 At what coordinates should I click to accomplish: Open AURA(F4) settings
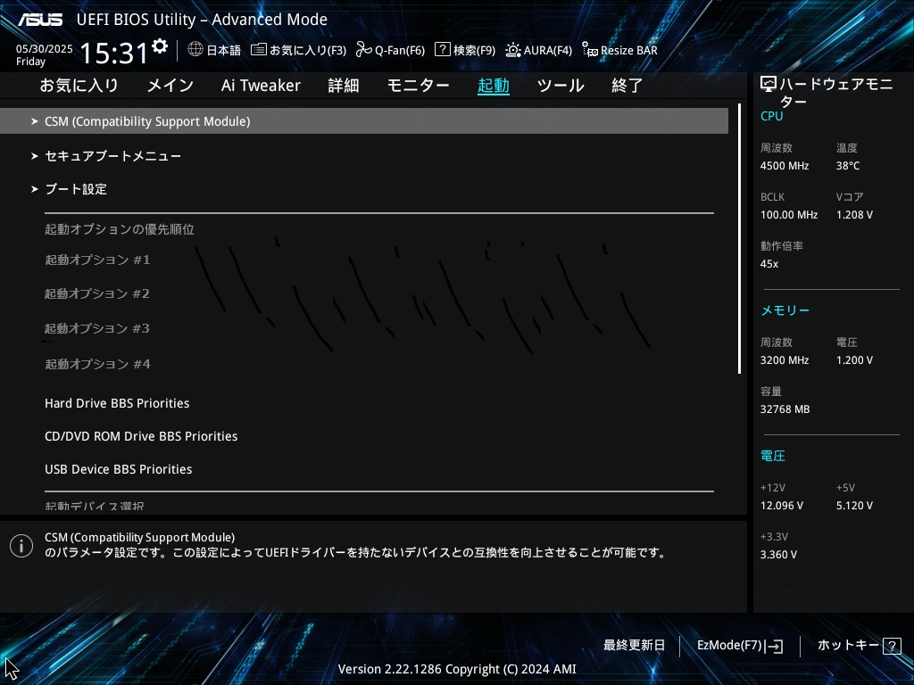click(x=538, y=50)
